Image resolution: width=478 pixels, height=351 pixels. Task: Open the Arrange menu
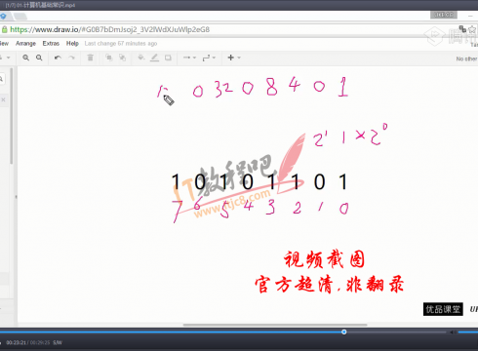click(x=25, y=43)
